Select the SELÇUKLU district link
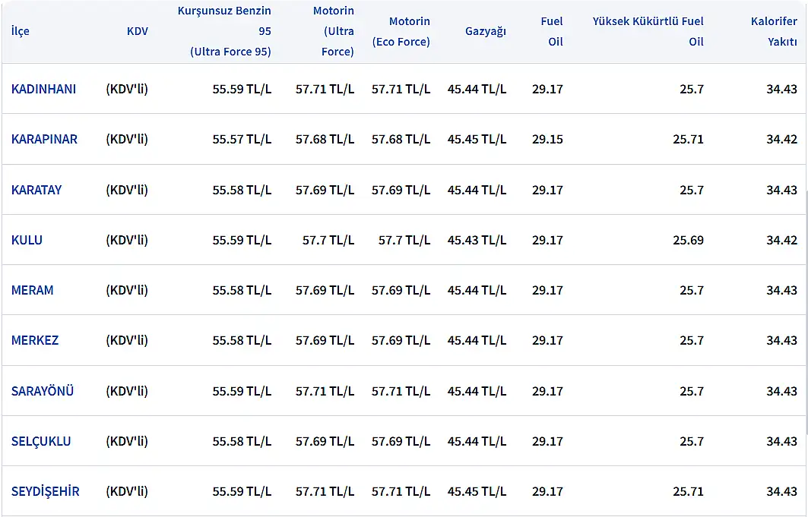The height and width of the screenshot is (517, 808). pos(41,441)
